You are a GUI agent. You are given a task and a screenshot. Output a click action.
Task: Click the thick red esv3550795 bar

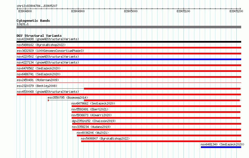tap(162, 100)
